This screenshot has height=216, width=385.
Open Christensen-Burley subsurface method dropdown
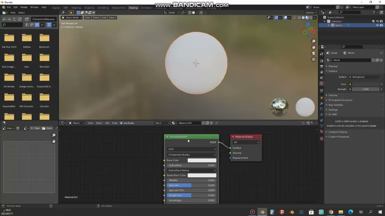(x=192, y=155)
